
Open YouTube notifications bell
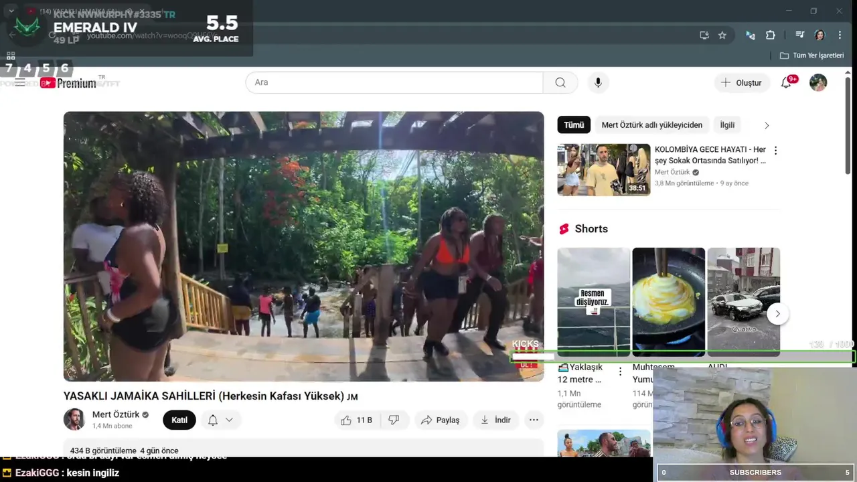click(787, 82)
